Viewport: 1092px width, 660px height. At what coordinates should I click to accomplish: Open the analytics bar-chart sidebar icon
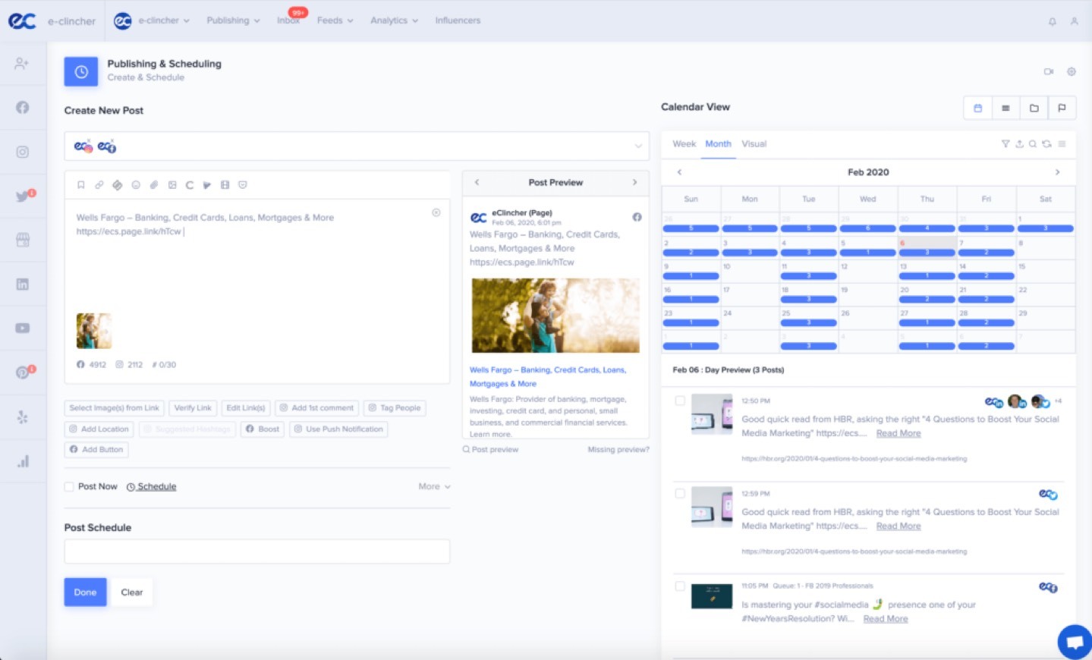pyautogui.click(x=23, y=461)
